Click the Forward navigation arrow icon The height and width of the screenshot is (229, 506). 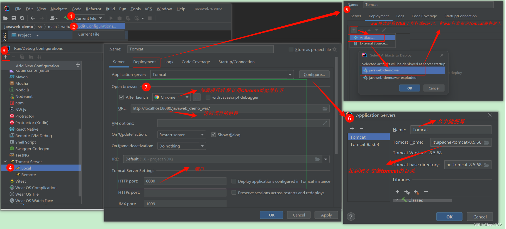tap(42, 18)
